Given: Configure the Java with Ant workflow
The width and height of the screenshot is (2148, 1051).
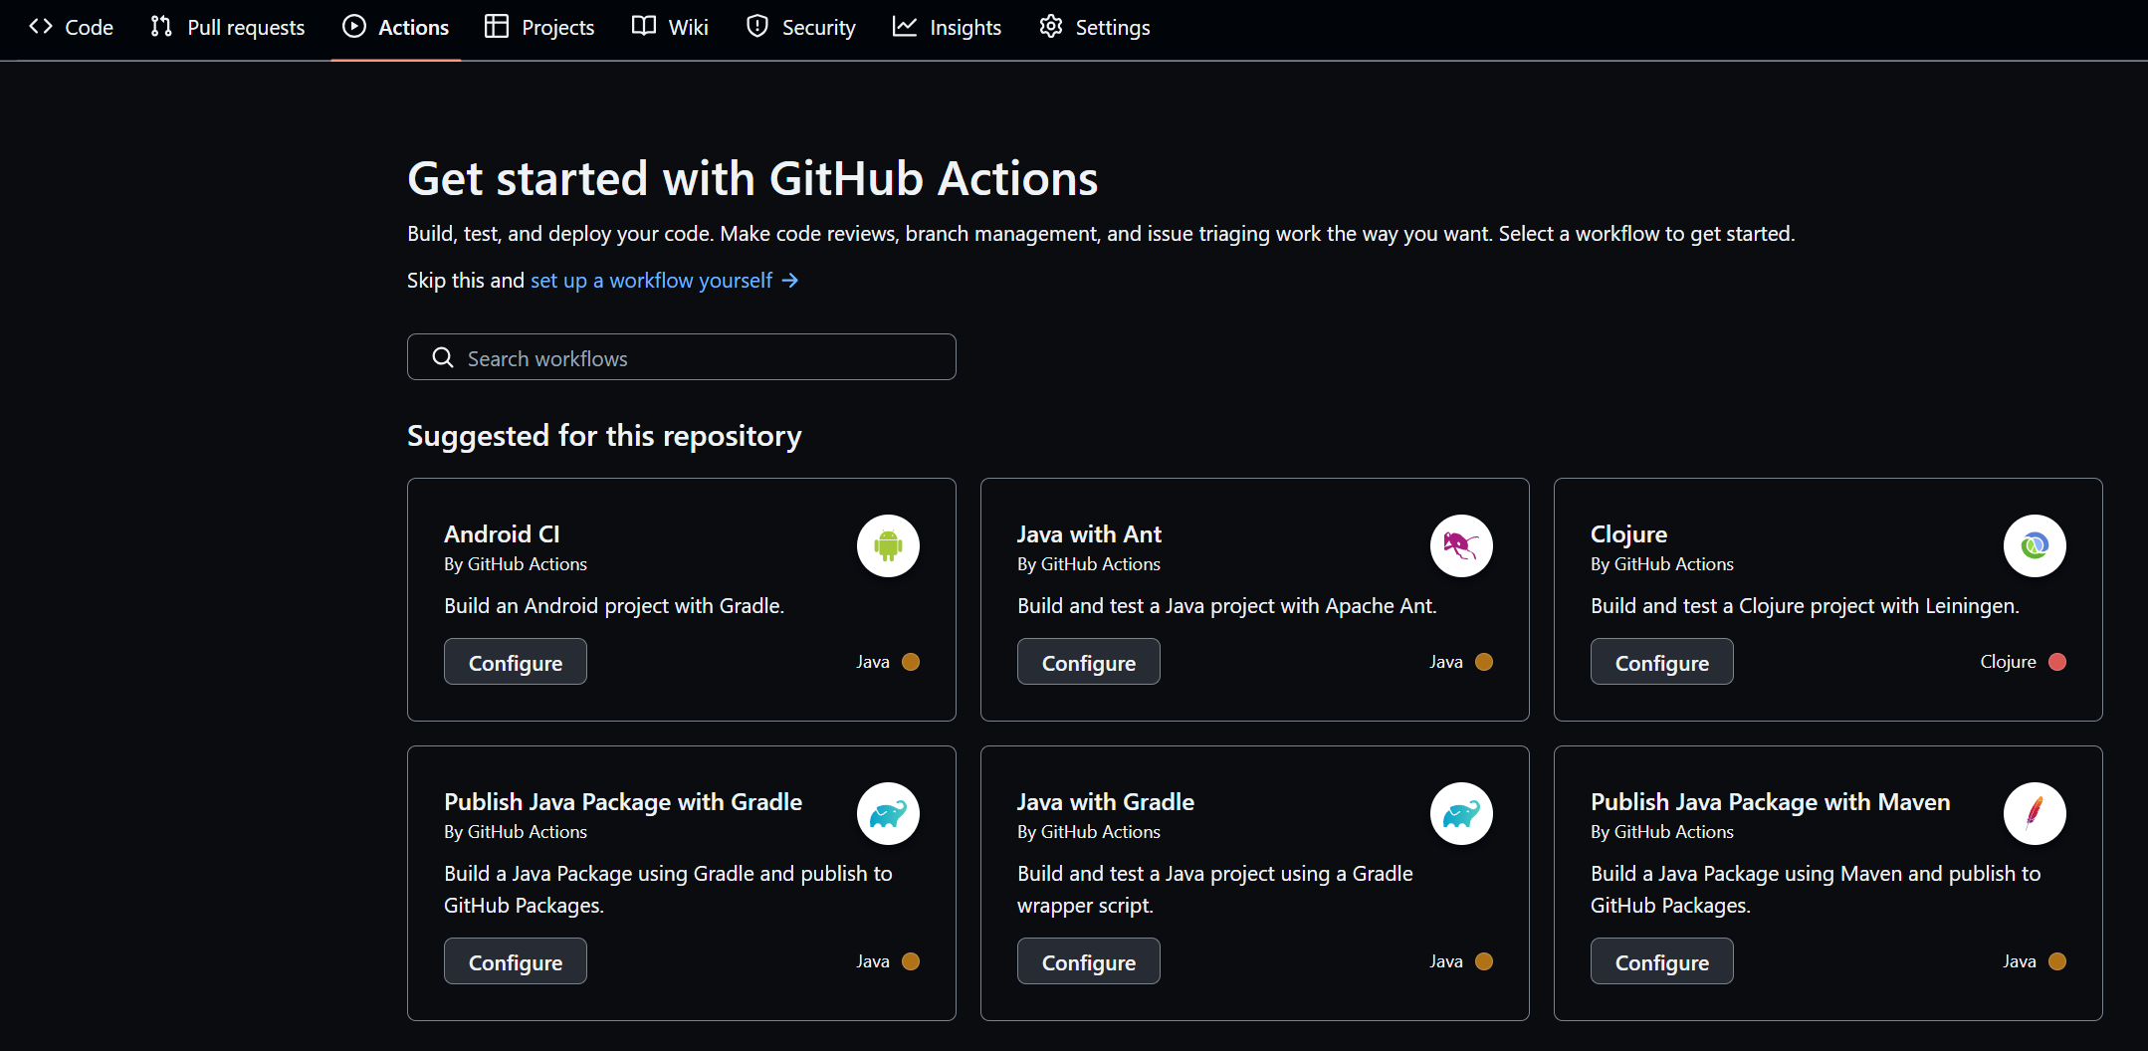Looking at the screenshot, I should coord(1088,662).
